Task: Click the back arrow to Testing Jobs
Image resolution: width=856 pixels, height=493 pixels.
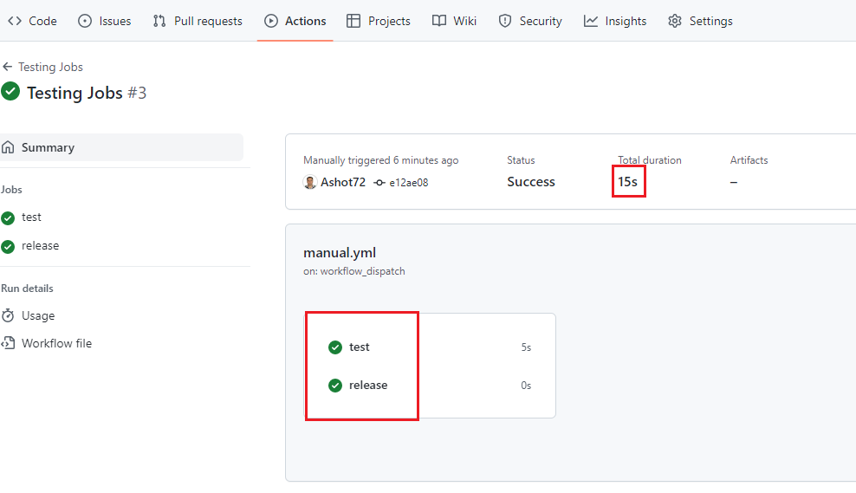Action: (x=8, y=67)
